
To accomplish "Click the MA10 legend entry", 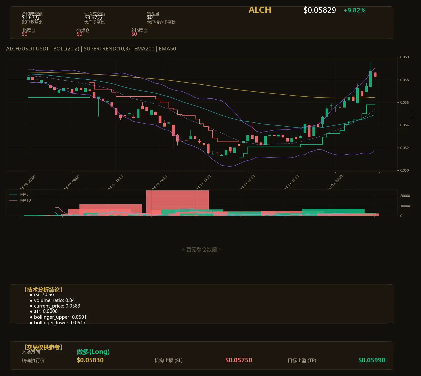I will click(x=20, y=200).
